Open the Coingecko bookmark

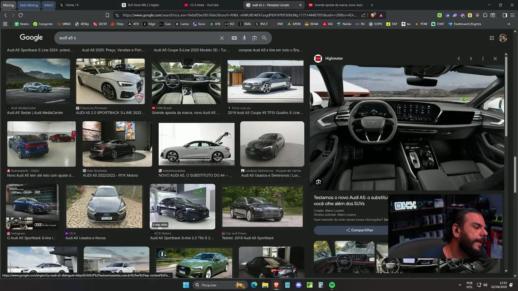coord(43,24)
